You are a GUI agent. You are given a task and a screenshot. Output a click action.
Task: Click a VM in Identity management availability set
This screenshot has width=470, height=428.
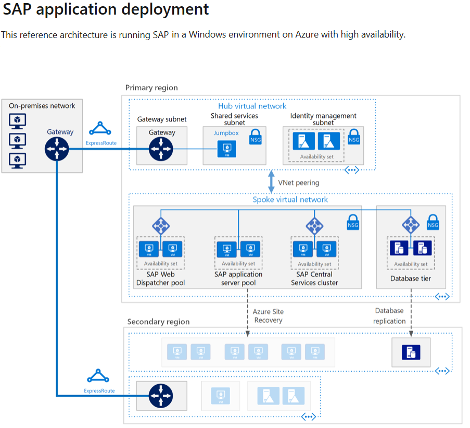coord(304,141)
